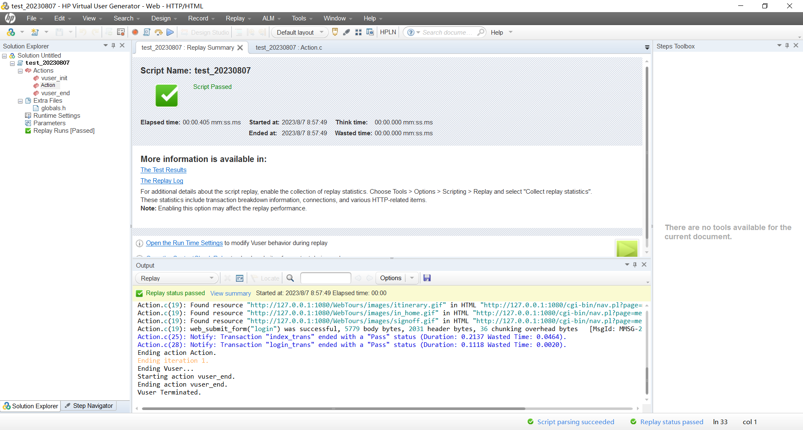Select vuser_end in Solution Explorer
The height and width of the screenshot is (430, 803).
click(55, 93)
